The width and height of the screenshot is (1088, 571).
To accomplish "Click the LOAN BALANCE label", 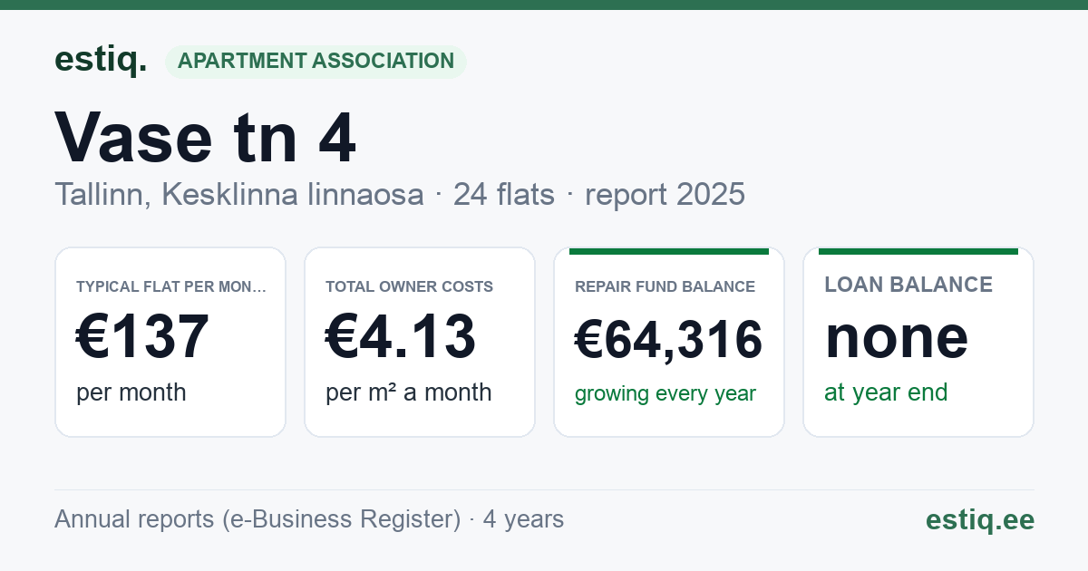I will tap(908, 285).
